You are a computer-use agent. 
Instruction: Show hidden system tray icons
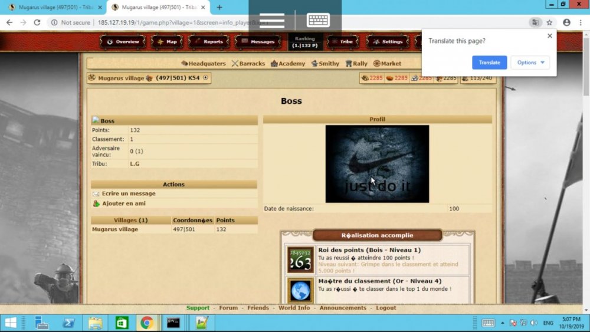[503, 323]
